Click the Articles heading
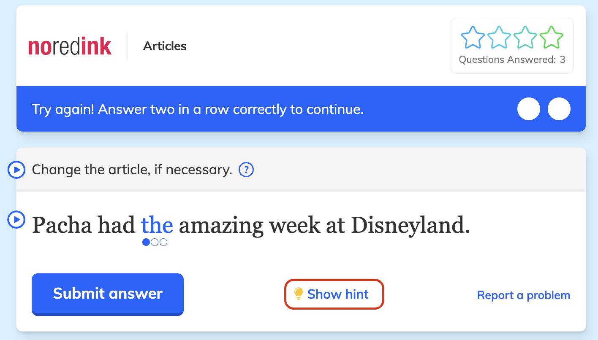This screenshot has width=598, height=340. click(x=165, y=46)
